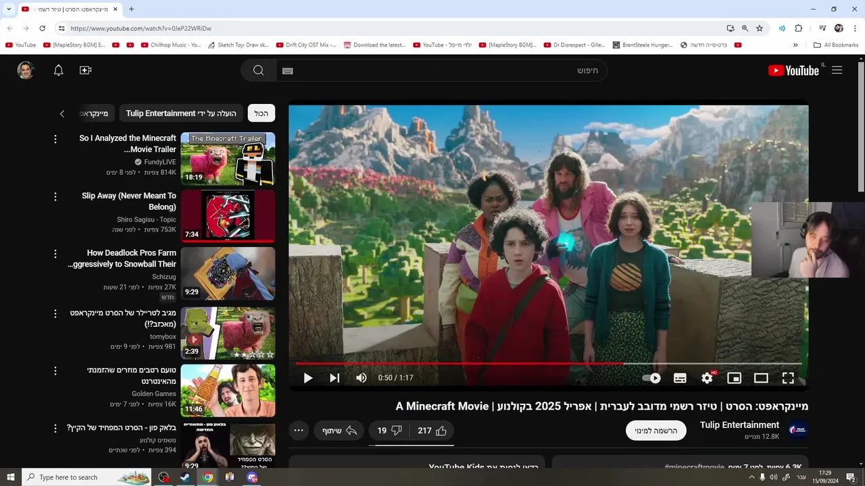Open Slip Away (Never Meant To Belong) title

pyautogui.click(x=128, y=201)
